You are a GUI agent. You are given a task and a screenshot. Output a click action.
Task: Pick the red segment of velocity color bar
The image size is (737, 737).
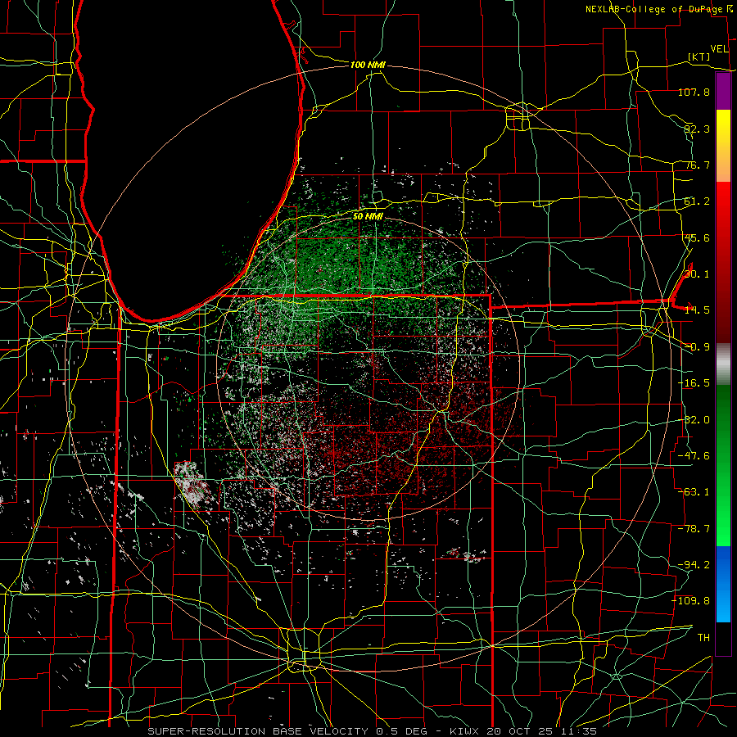coord(723,263)
